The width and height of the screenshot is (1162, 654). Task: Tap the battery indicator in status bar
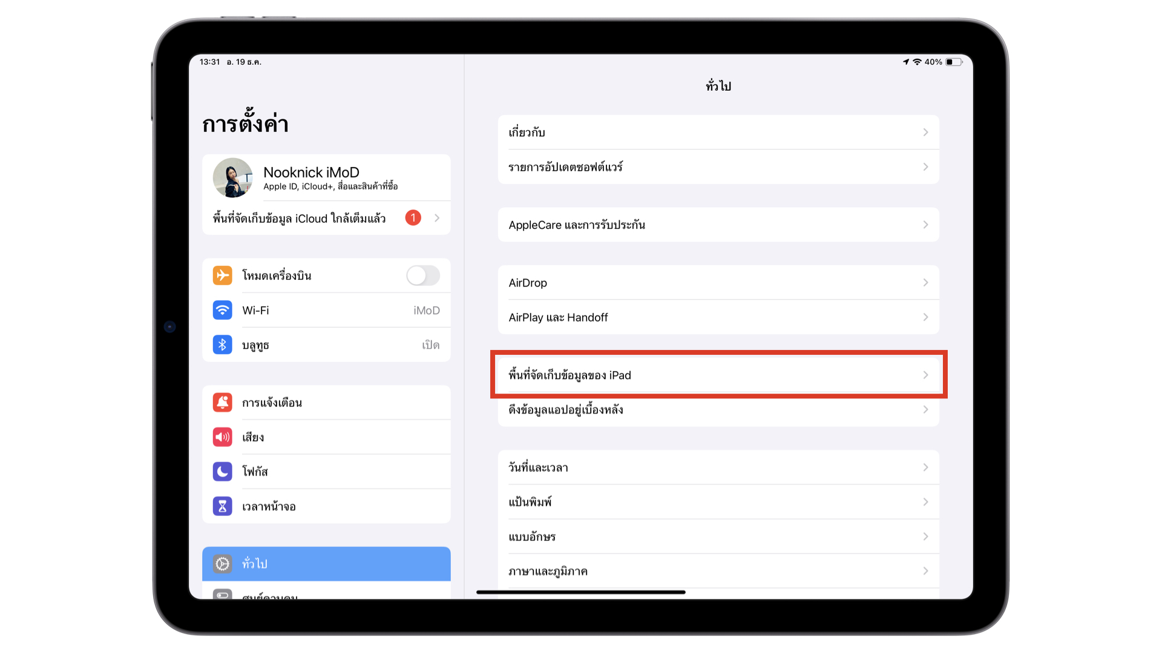[x=954, y=62]
